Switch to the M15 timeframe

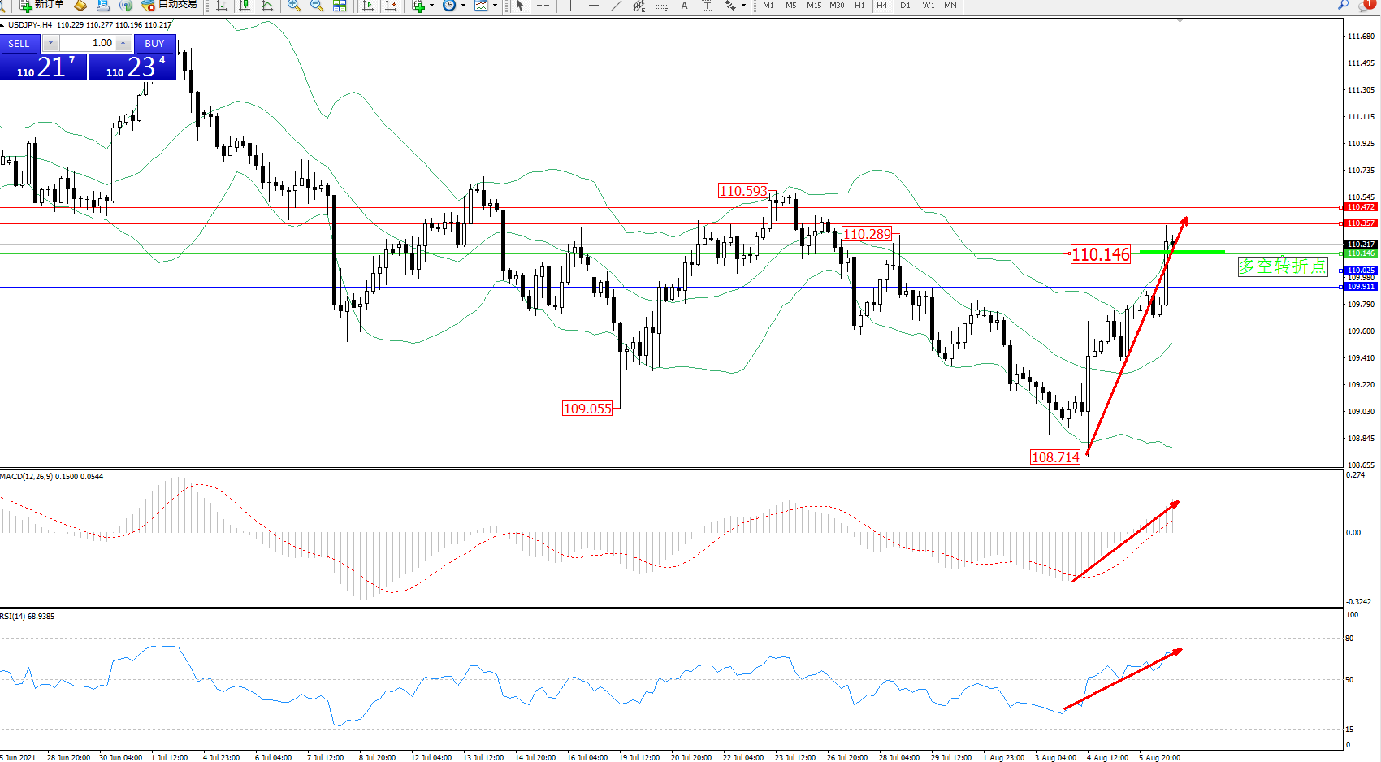pos(813,6)
